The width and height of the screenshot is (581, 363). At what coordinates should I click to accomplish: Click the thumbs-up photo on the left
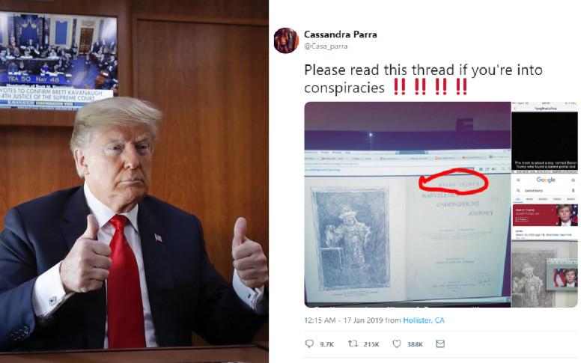tap(134, 181)
